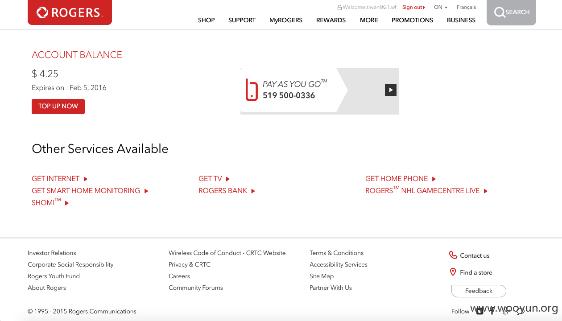
Task: Click the lock icon beside Welcome
Action: tap(339, 8)
